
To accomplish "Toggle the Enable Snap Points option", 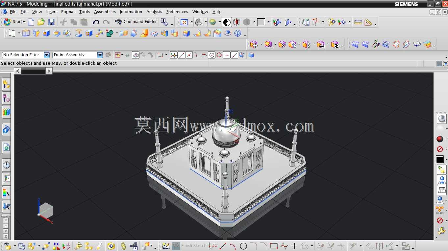I will pos(174,55).
